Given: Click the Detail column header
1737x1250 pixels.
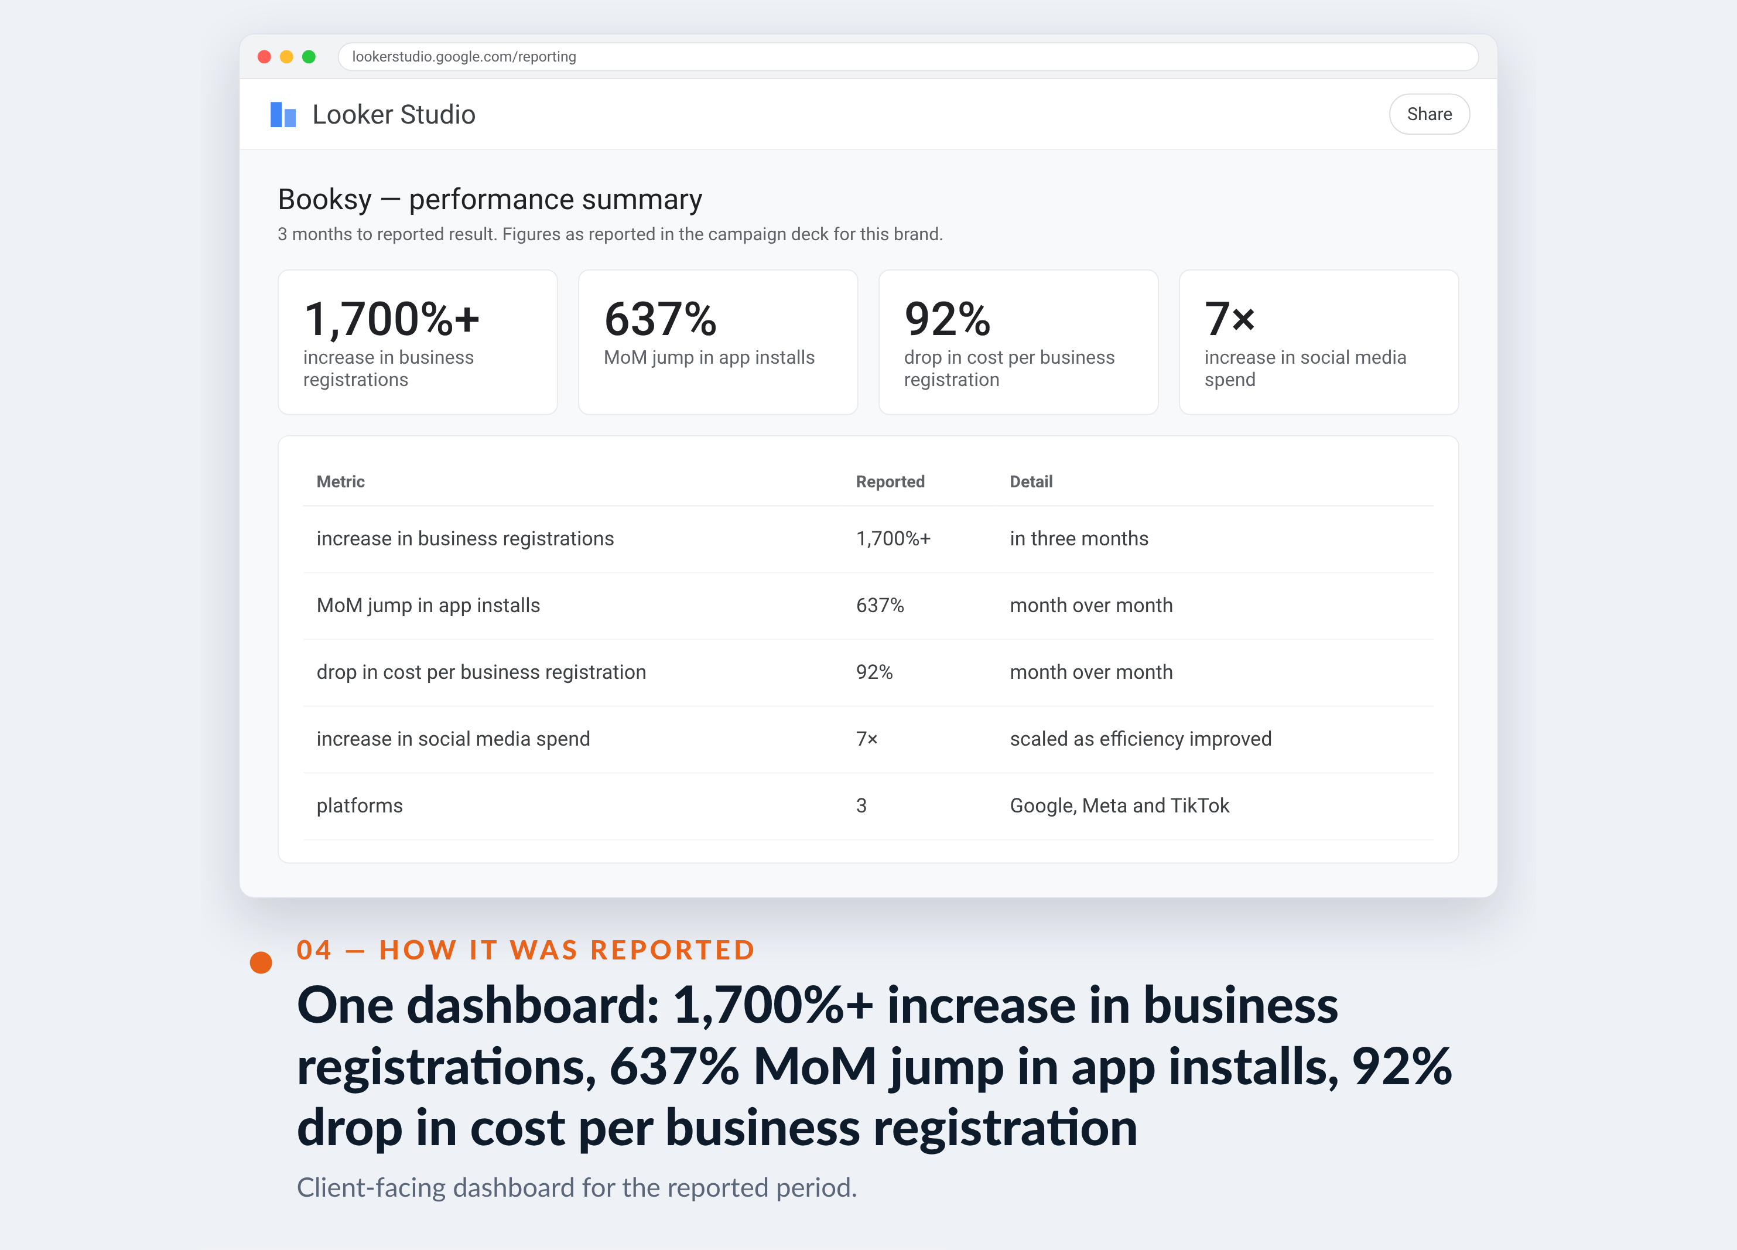Looking at the screenshot, I should (x=1031, y=481).
